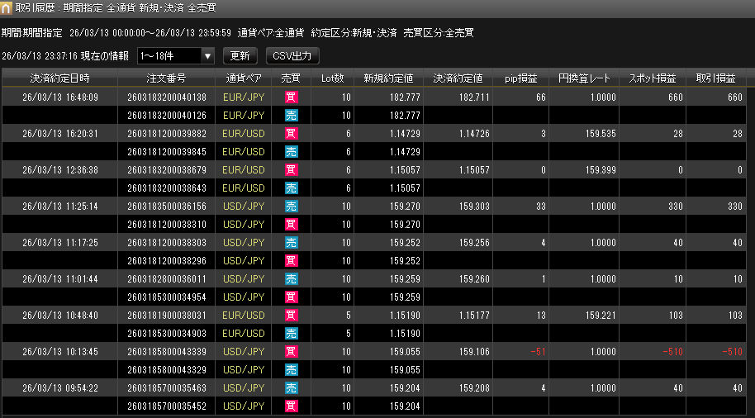The width and height of the screenshot is (755, 418).
Task: Select the row settled at 26/03/13 16:48:09
Action: [x=59, y=97]
